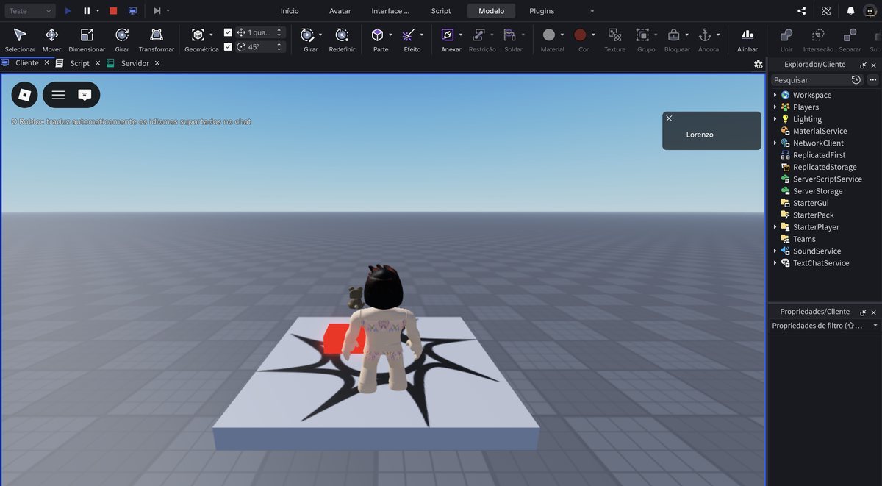This screenshot has width=882, height=486.
Task: Select the Selecionar tool
Action: [20, 40]
